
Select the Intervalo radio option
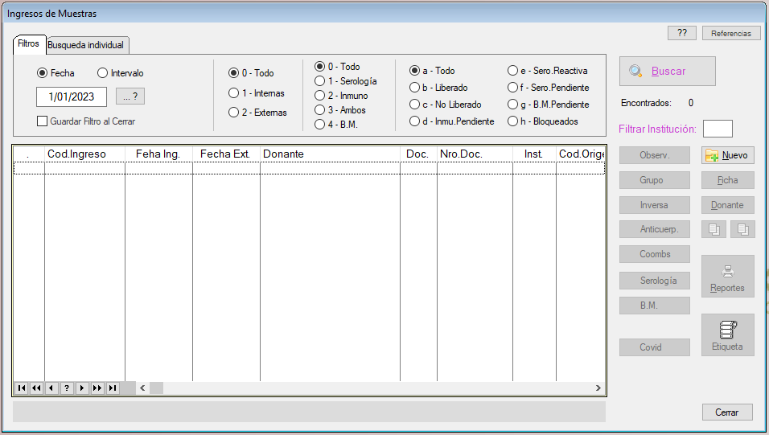pyautogui.click(x=102, y=73)
